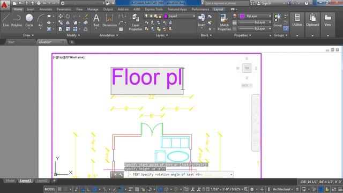The height and width of the screenshot is (193, 343).
Task: Toggle Ortho mode in status bar
Action: tap(89, 189)
